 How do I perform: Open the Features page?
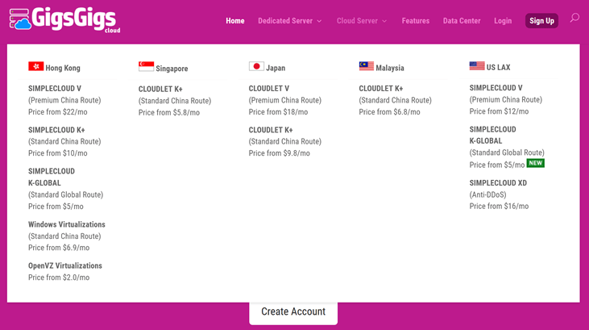pos(416,21)
